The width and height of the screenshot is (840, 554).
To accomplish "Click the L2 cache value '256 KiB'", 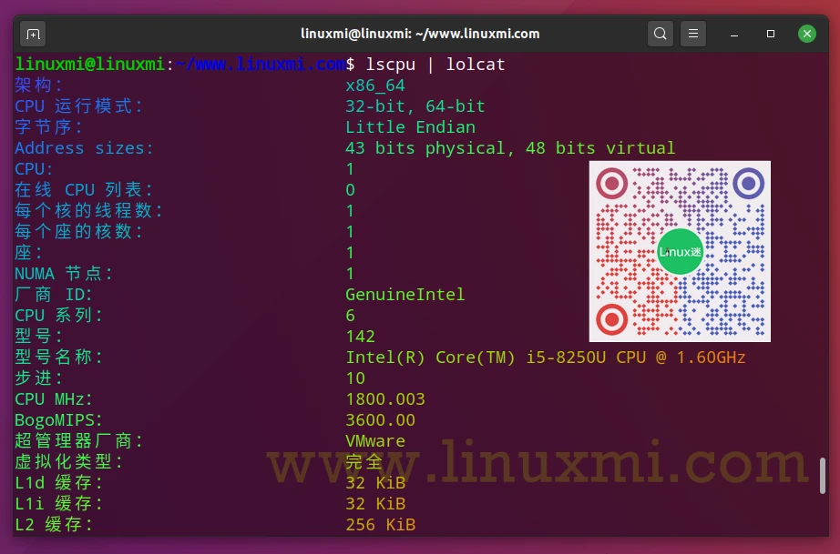I will 380,525.
